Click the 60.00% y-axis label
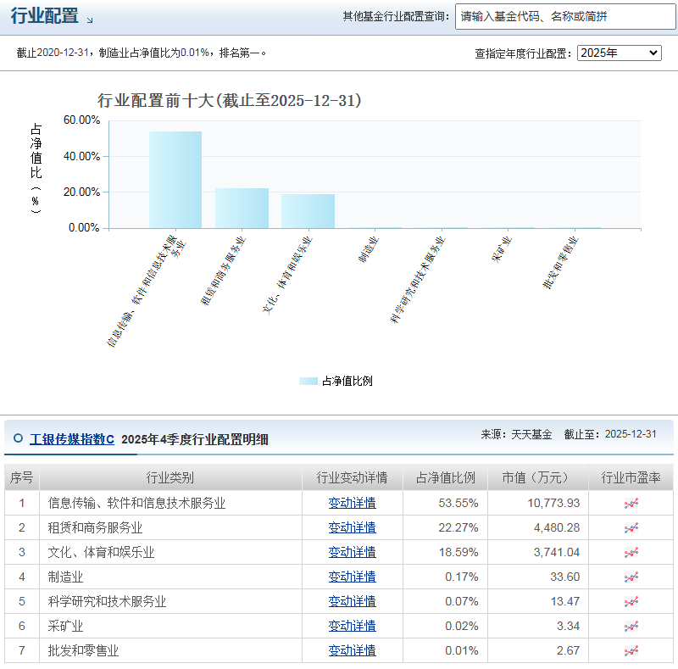 [x=81, y=120]
